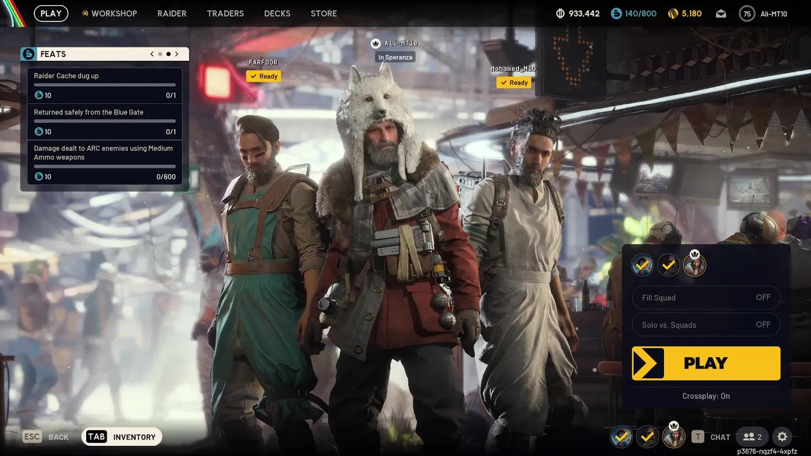Select Damage dealt to ARC enemies feat
The image size is (811, 456).
105,162
